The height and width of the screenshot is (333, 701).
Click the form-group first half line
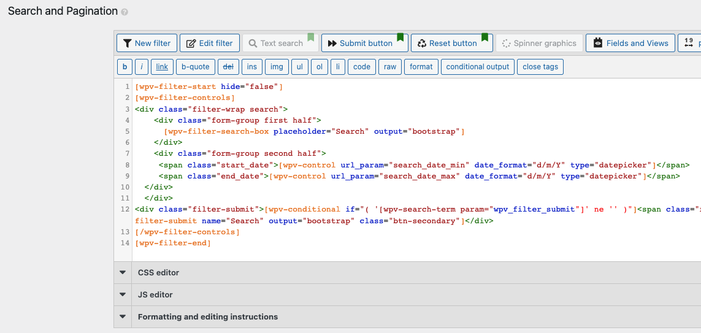(x=237, y=120)
